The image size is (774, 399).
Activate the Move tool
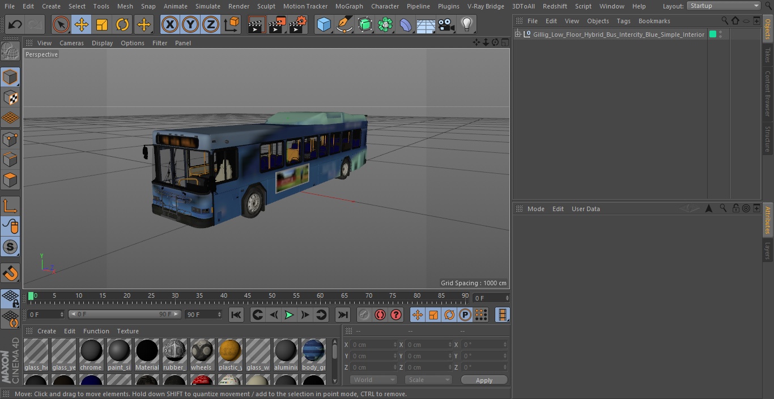click(82, 24)
